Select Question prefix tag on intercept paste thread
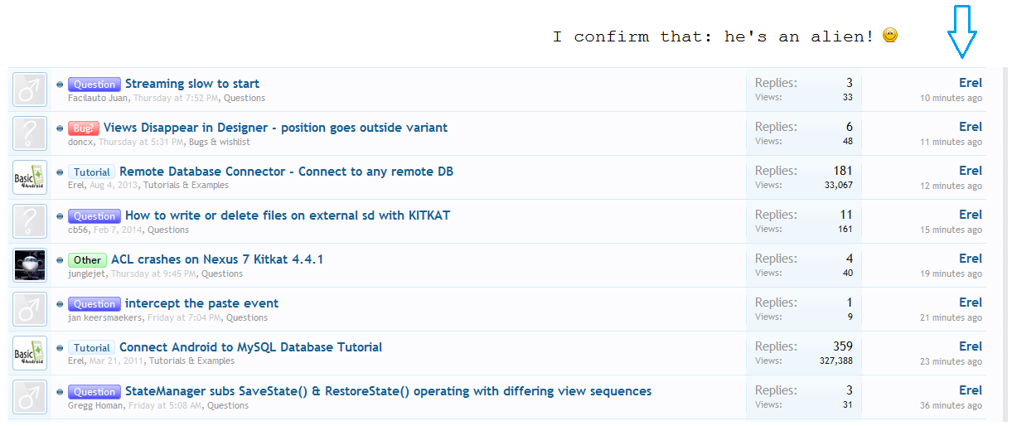 pos(94,304)
